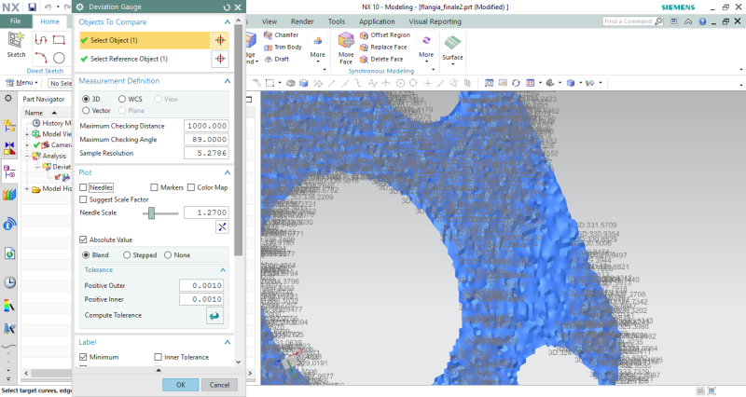Open the Visual Reporting tab
This screenshot has width=746, height=397.
(x=435, y=21)
